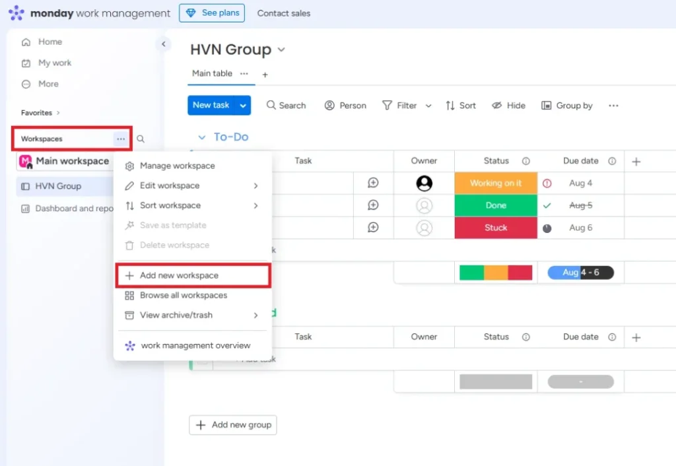Collapse the sidebar with arrow button
This screenshot has height=466, width=676.
tap(164, 44)
